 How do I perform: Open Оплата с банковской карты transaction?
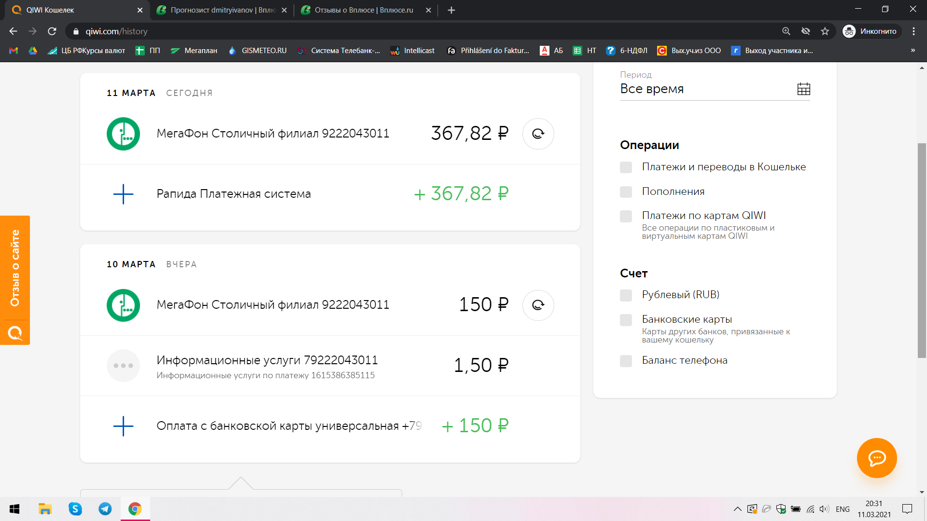330,426
